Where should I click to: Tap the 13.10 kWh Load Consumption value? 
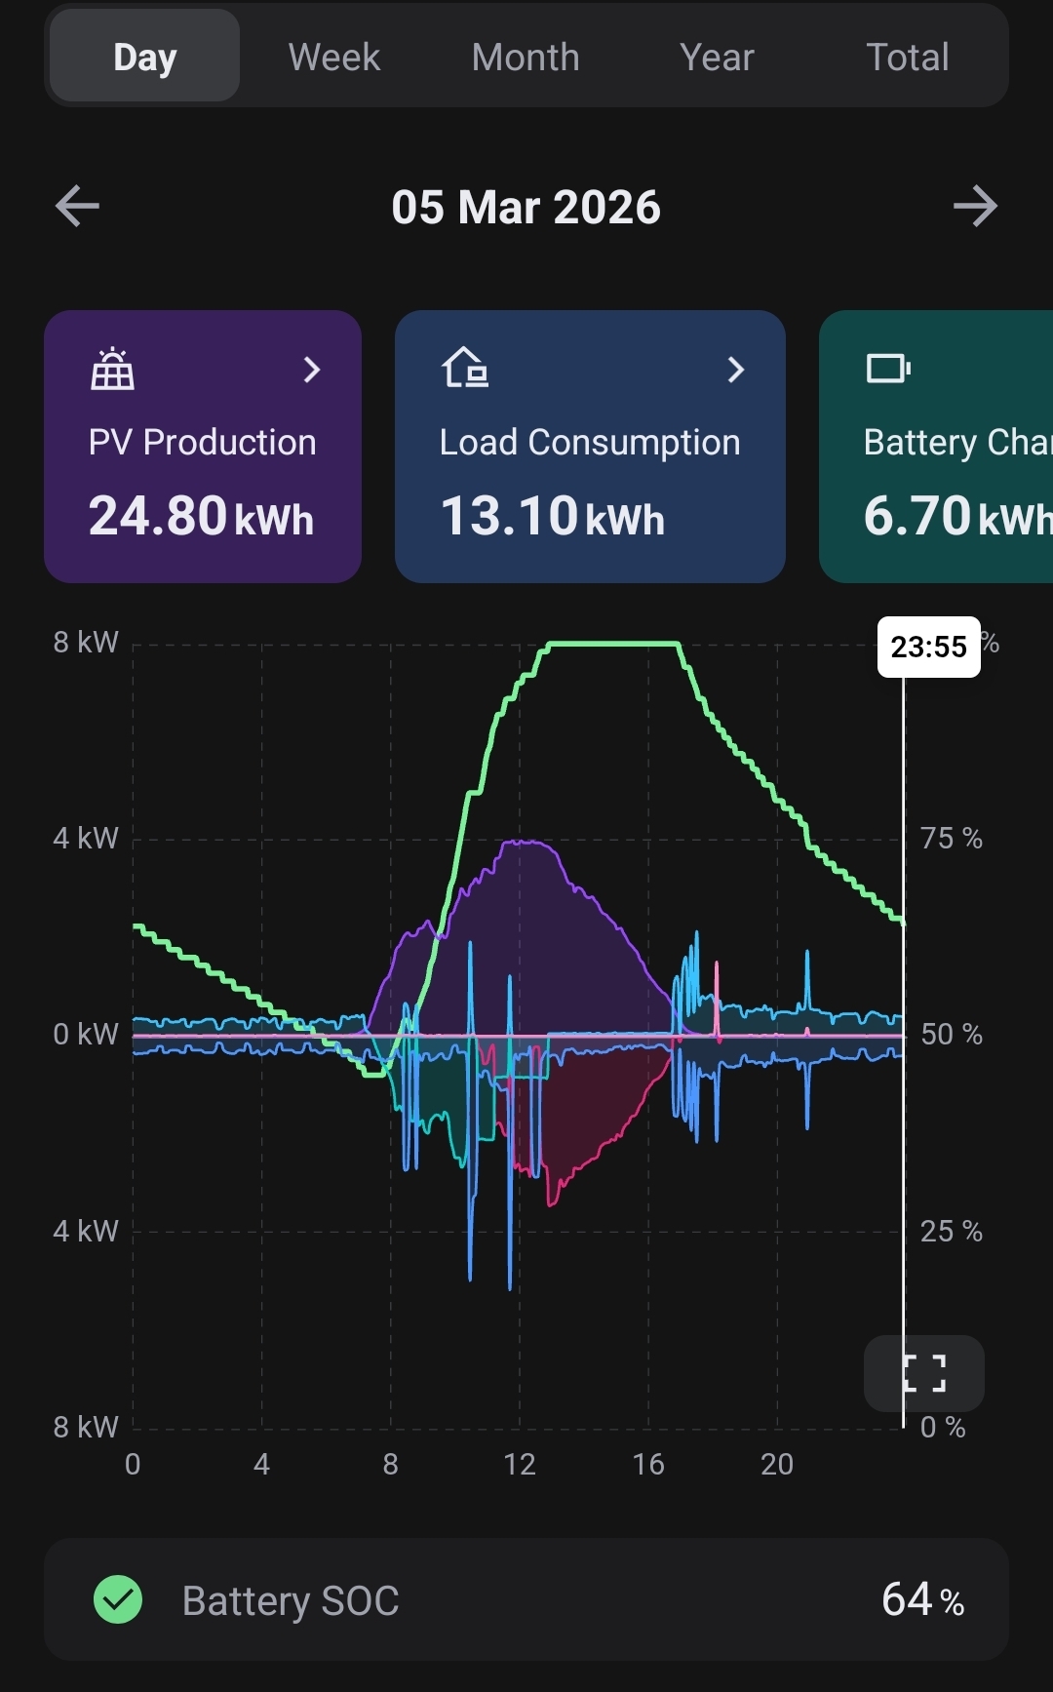point(552,516)
